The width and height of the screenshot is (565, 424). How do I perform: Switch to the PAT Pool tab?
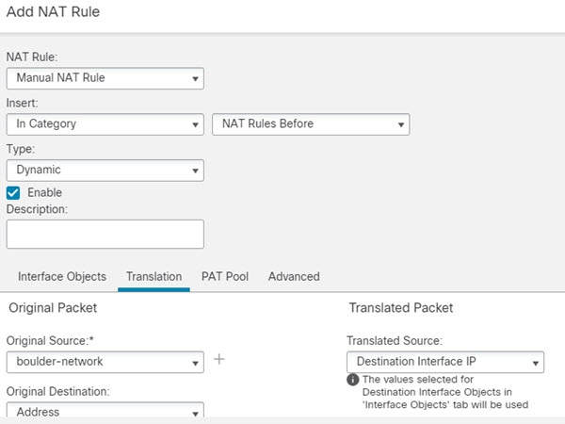(x=225, y=276)
